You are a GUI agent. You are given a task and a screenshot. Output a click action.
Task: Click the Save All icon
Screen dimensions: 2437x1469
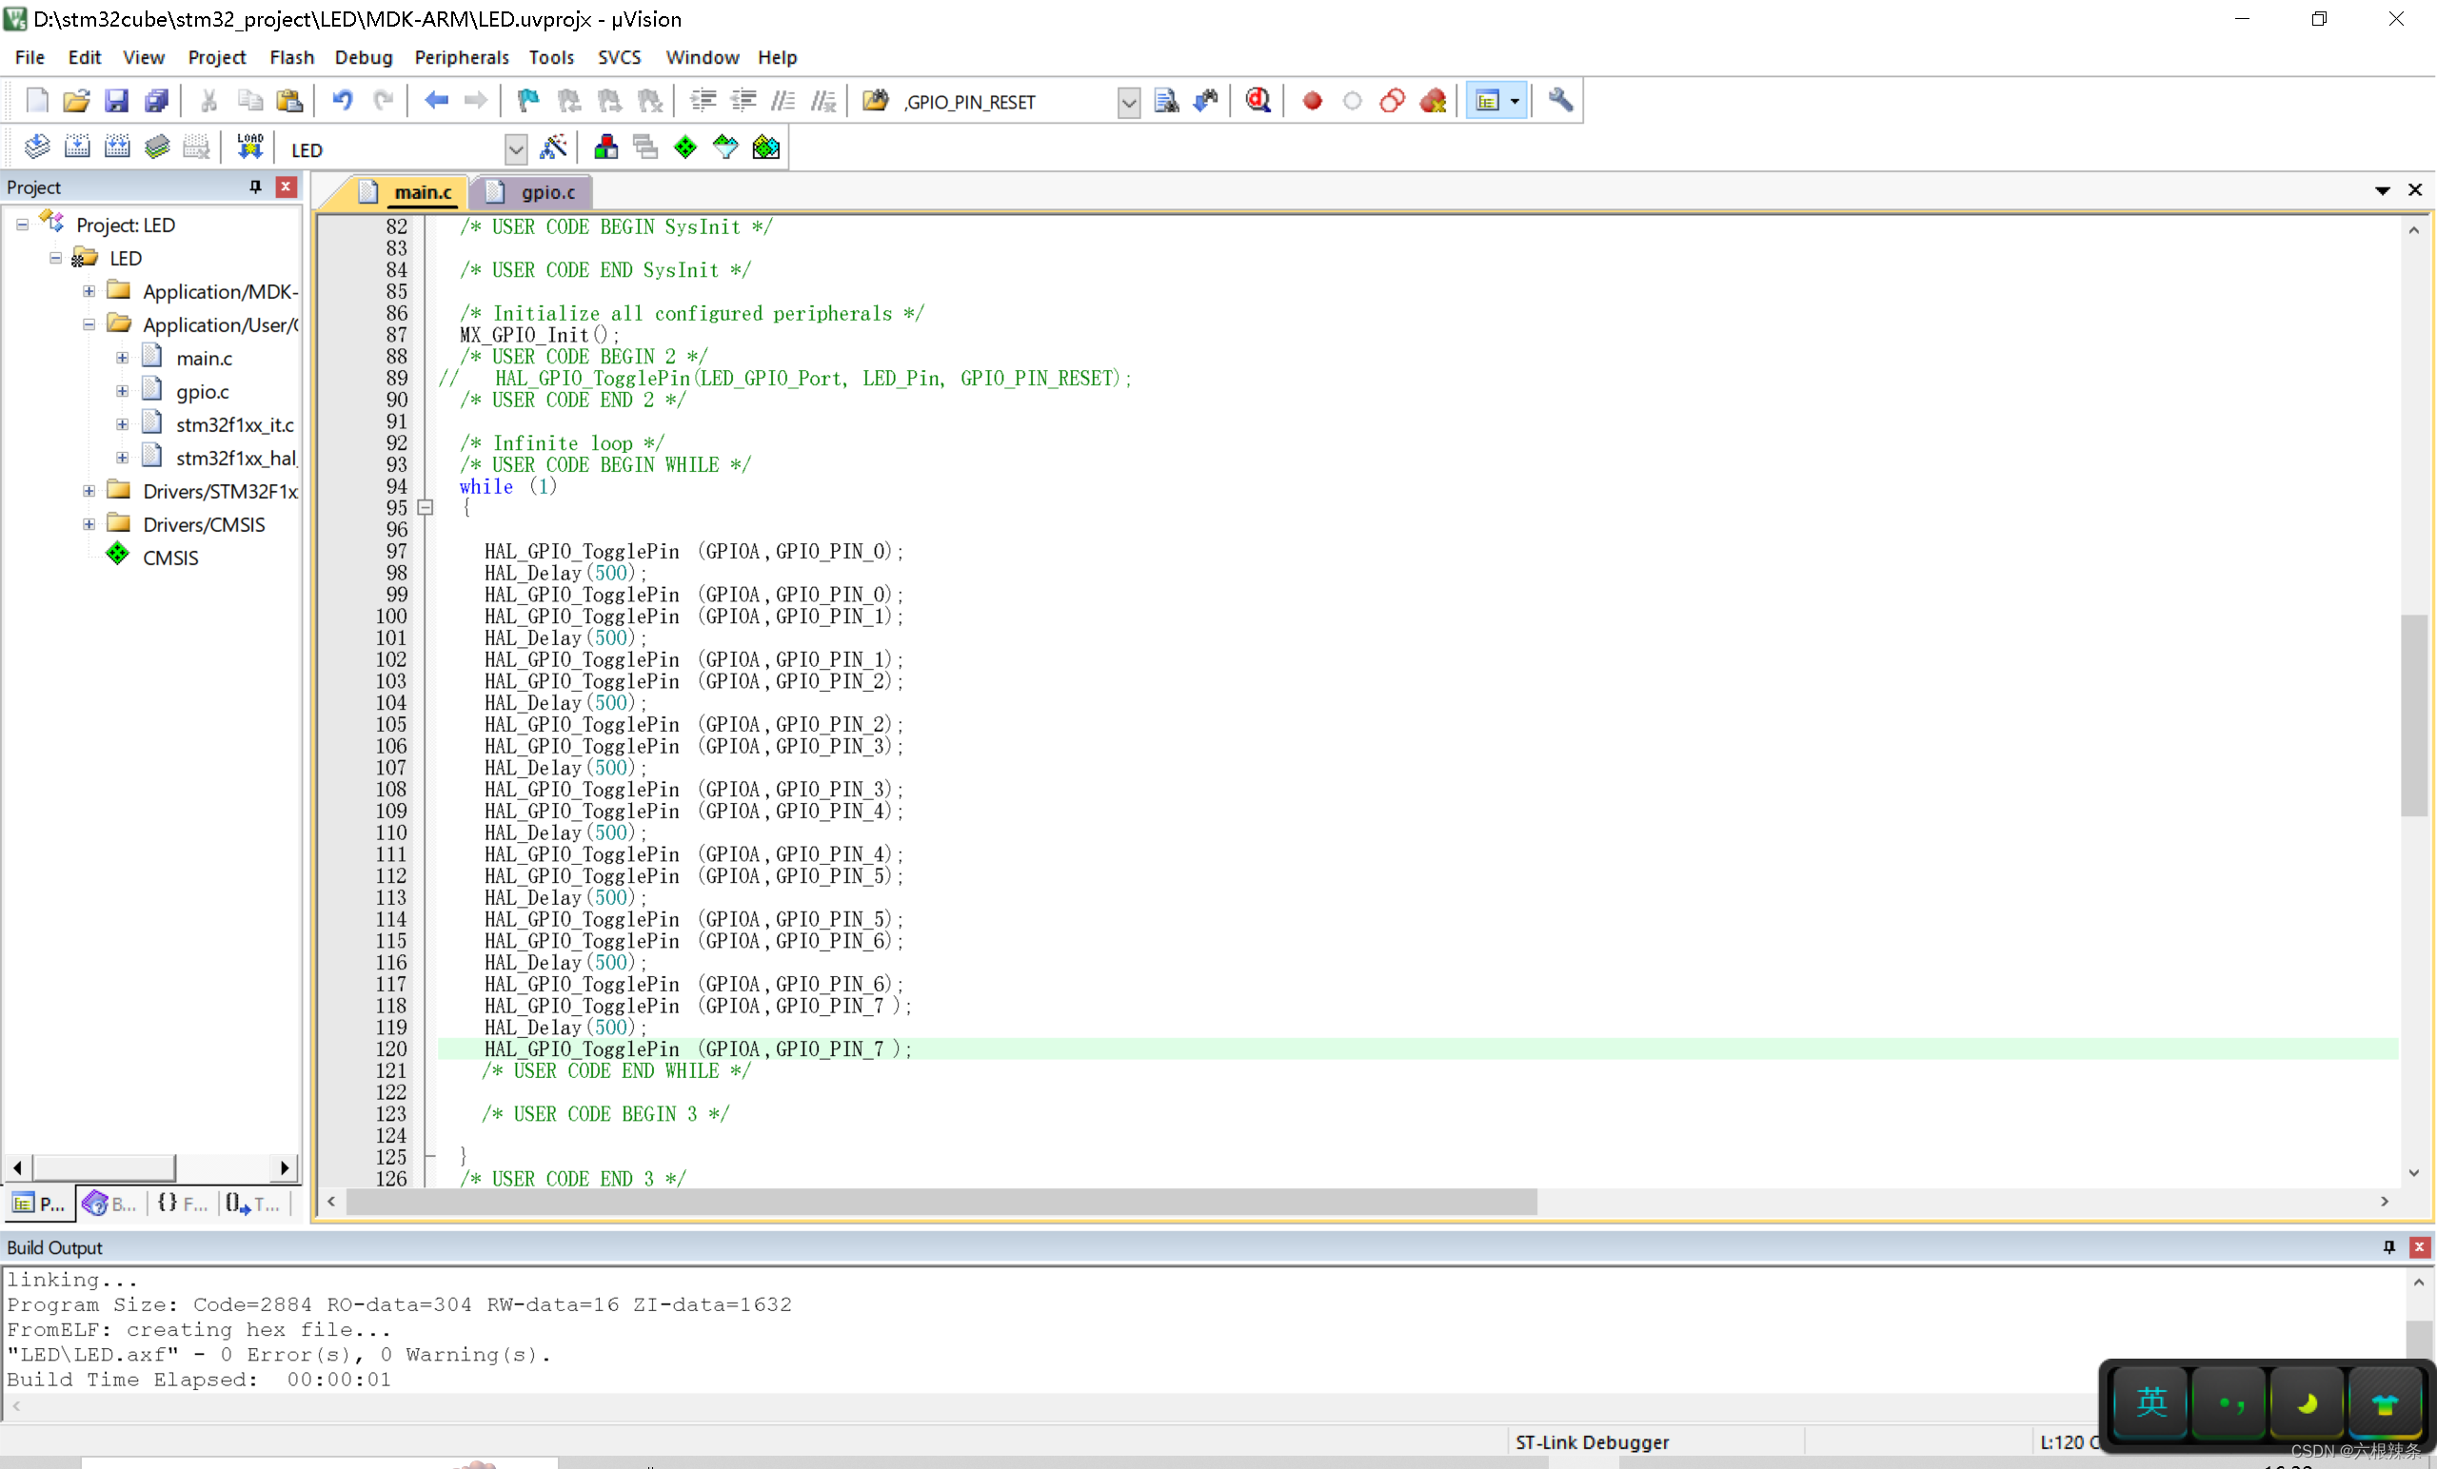[x=156, y=101]
